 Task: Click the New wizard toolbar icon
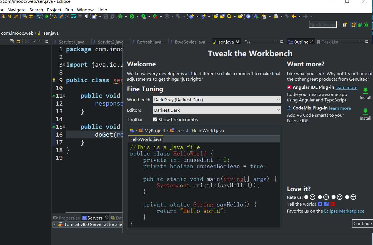coord(94,16)
